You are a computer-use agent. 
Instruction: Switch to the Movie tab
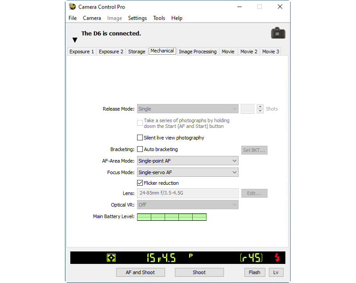click(x=228, y=52)
